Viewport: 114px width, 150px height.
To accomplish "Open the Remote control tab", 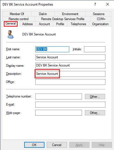I will coord(19,19).
